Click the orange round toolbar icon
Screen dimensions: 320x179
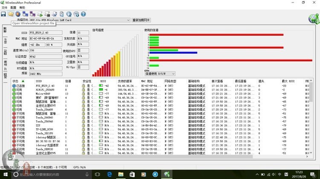coord(18,14)
